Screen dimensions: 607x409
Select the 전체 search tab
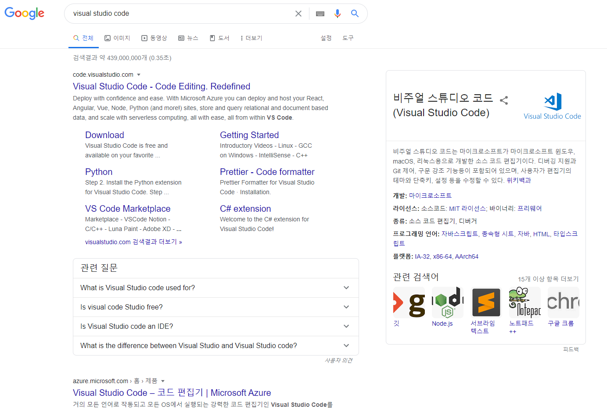pyautogui.click(x=83, y=38)
